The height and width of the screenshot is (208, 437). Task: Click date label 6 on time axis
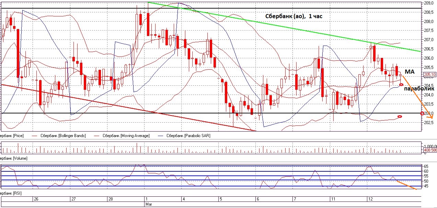click(257, 199)
